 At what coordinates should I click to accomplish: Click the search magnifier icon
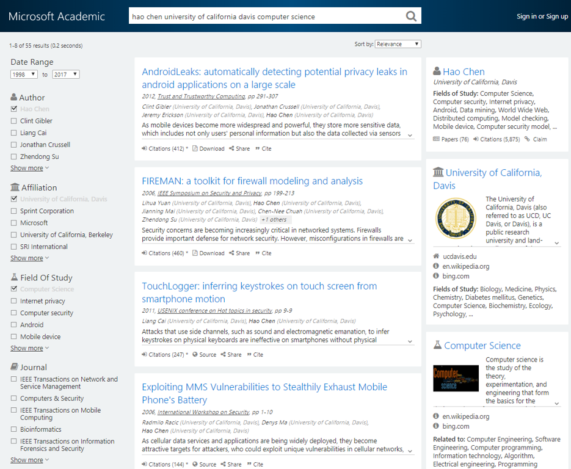coord(411,16)
